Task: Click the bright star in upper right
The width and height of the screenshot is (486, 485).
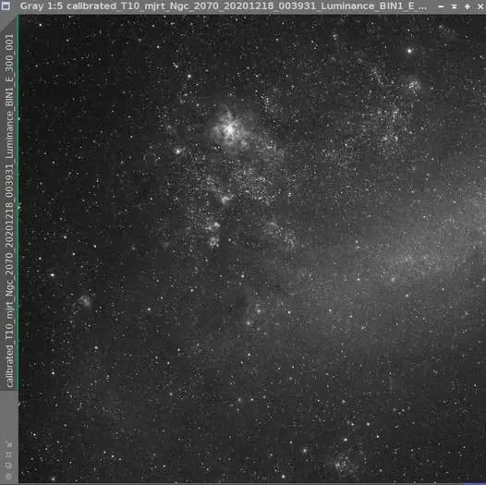Action: click(409, 51)
